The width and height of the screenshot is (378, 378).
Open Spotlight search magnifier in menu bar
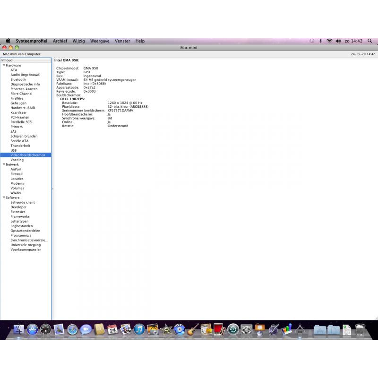pyautogui.click(x=370, y=41)
